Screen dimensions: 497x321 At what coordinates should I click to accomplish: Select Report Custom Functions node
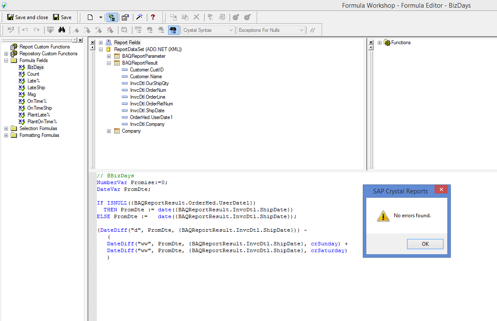(45, 47)
